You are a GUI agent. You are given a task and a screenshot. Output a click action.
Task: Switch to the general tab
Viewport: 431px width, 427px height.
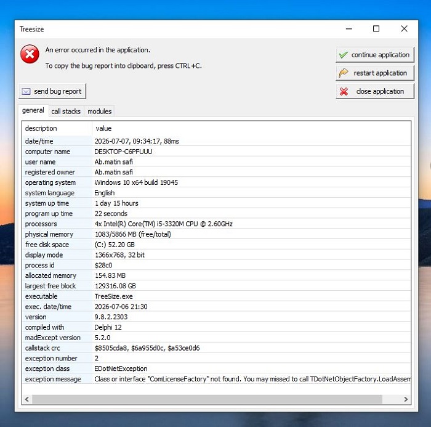(x=33, y=111)
